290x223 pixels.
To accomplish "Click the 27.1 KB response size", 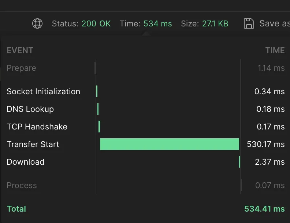I will point(215,23).
